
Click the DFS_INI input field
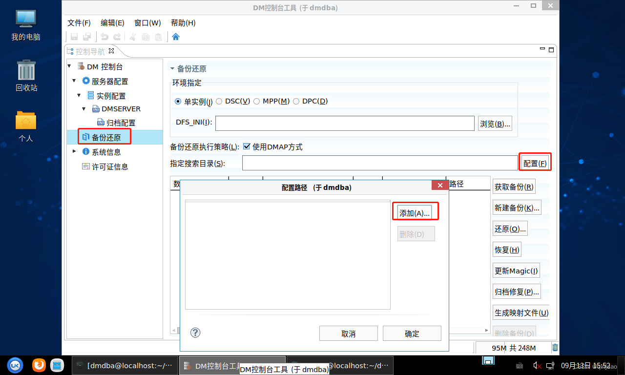345,124
